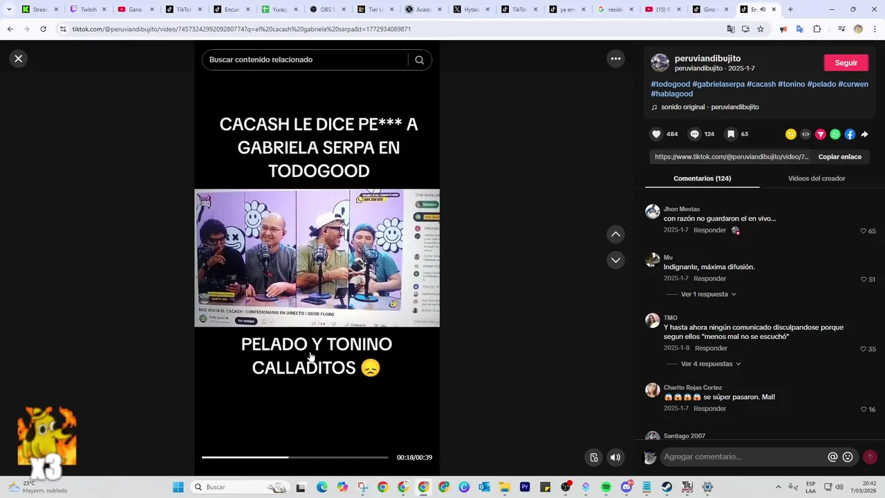Go to previous video with up arrow

615,234
